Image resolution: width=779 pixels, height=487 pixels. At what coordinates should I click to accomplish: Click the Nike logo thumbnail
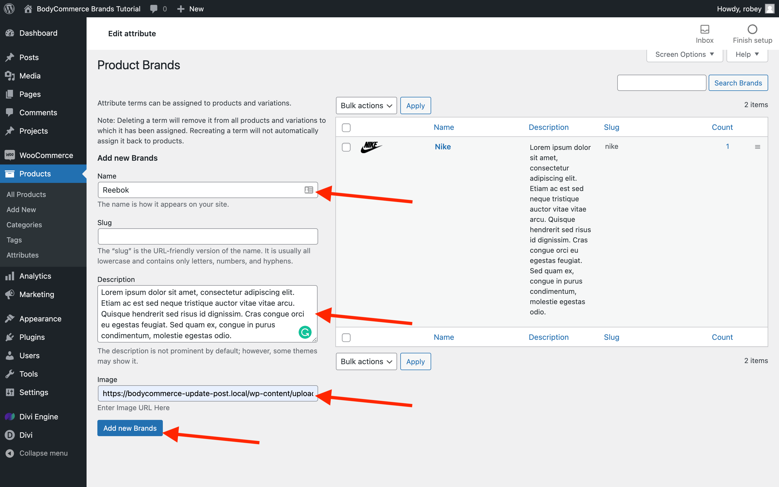pyautogui.click(x=371, y=147)
